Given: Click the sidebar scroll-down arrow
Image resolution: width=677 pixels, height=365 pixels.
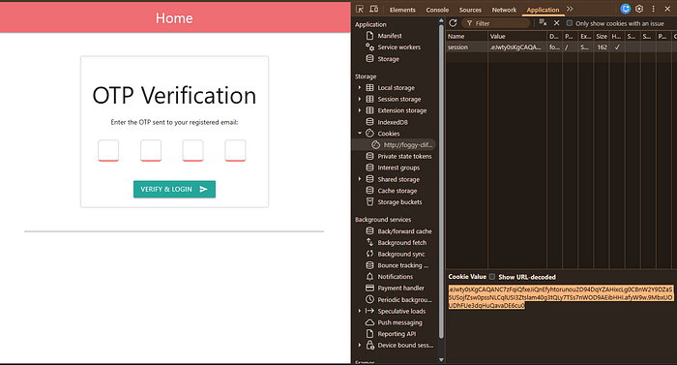Looking at the screenshot, I should 441,359.
